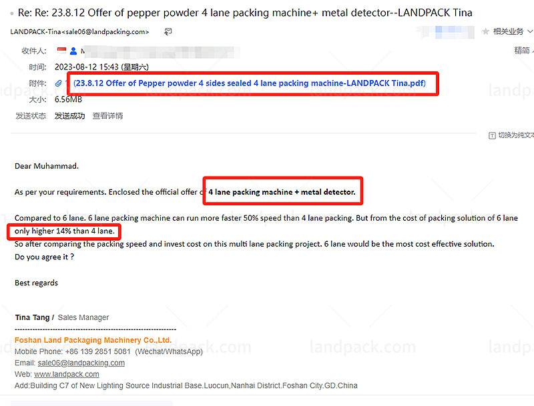Expand the 精简 header view option
The height and width of the screenshot is (406, 534).
[523, 51]
